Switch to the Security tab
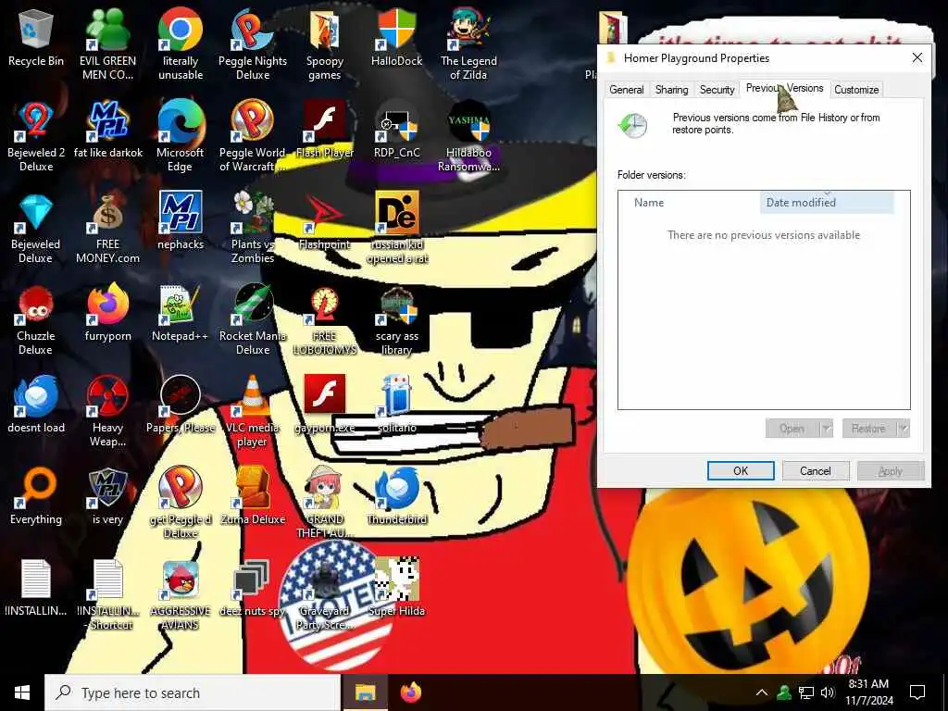 [717, 90]
